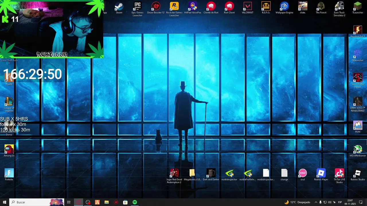Open the orange app taskbar icon
367x206 pixels.
pos(97,202)
